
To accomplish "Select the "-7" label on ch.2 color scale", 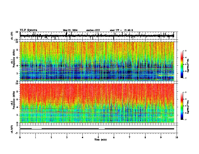I will pyautogui.click(x=185, y=120).
